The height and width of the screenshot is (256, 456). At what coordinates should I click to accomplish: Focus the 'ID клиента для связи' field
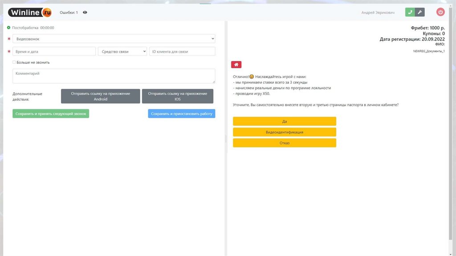pyautogui.click(x=182, y=51)
